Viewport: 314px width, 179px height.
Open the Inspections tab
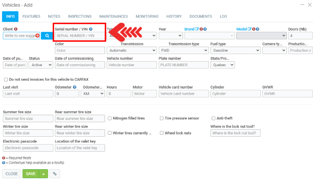[80, 16]
